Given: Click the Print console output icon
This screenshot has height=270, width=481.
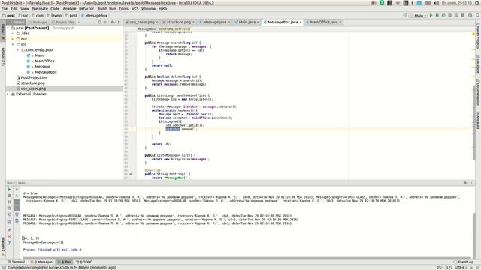Looking at the screenshot, I should point(17,214).
